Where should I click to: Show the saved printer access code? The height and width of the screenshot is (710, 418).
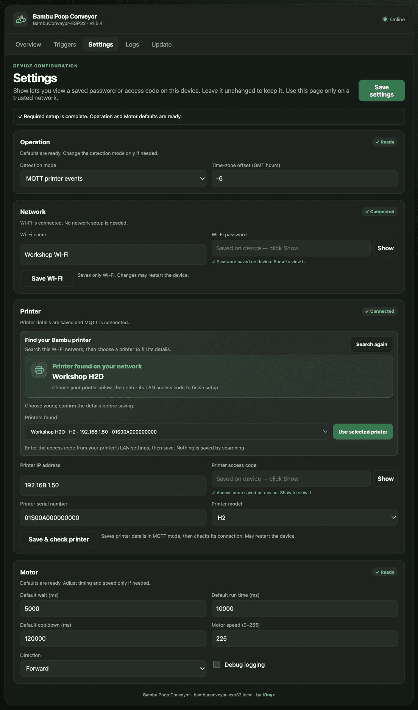click(385, 479)
